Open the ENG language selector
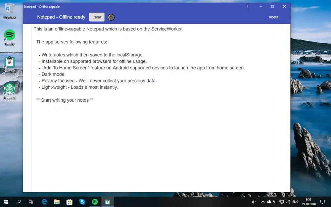The width and height of the screenshot is (331, 207). pos(295,202)
